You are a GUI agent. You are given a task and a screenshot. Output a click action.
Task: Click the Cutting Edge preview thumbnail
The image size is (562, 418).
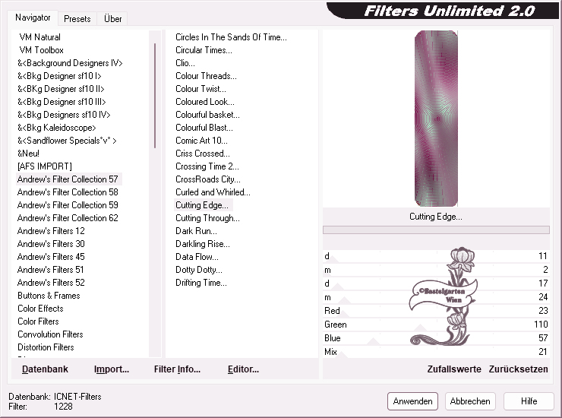[436, 119]
